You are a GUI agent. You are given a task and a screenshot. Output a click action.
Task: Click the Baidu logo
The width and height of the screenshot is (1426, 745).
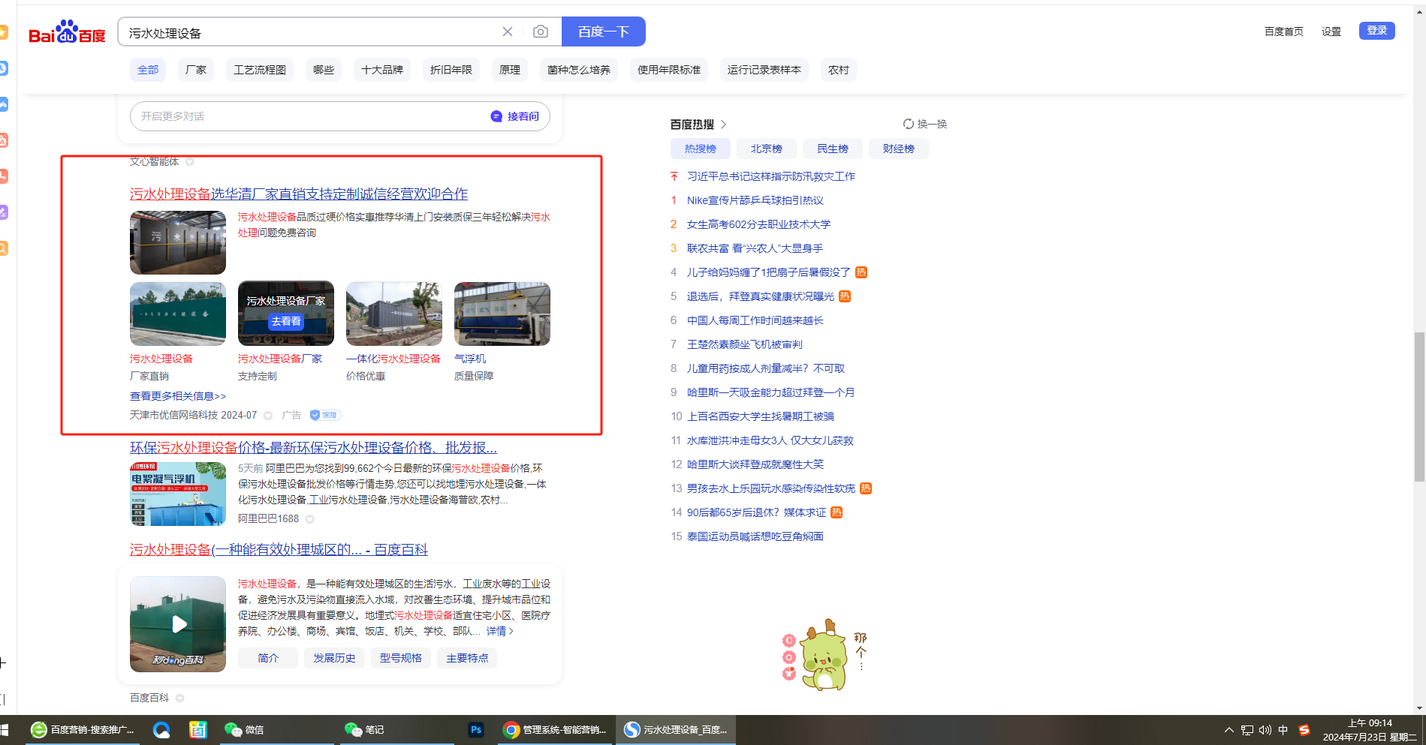(x=67, y=32)
